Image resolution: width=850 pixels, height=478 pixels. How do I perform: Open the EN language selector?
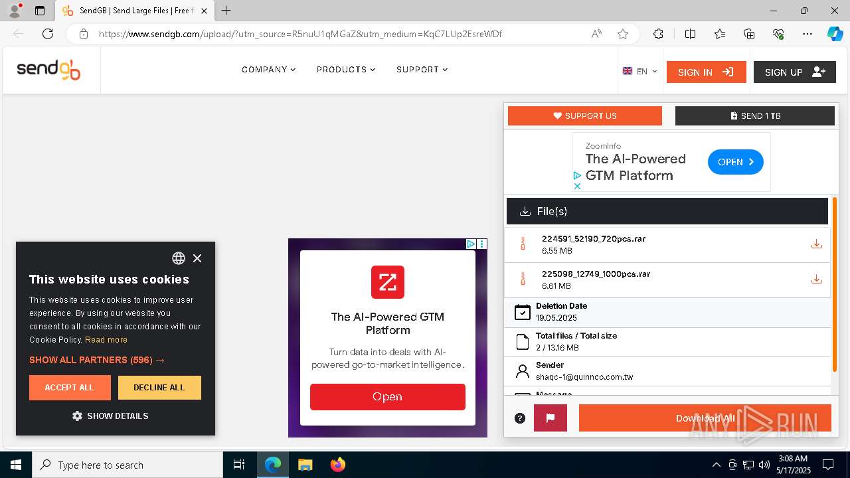pyautogui.click(x=639, y=71)
